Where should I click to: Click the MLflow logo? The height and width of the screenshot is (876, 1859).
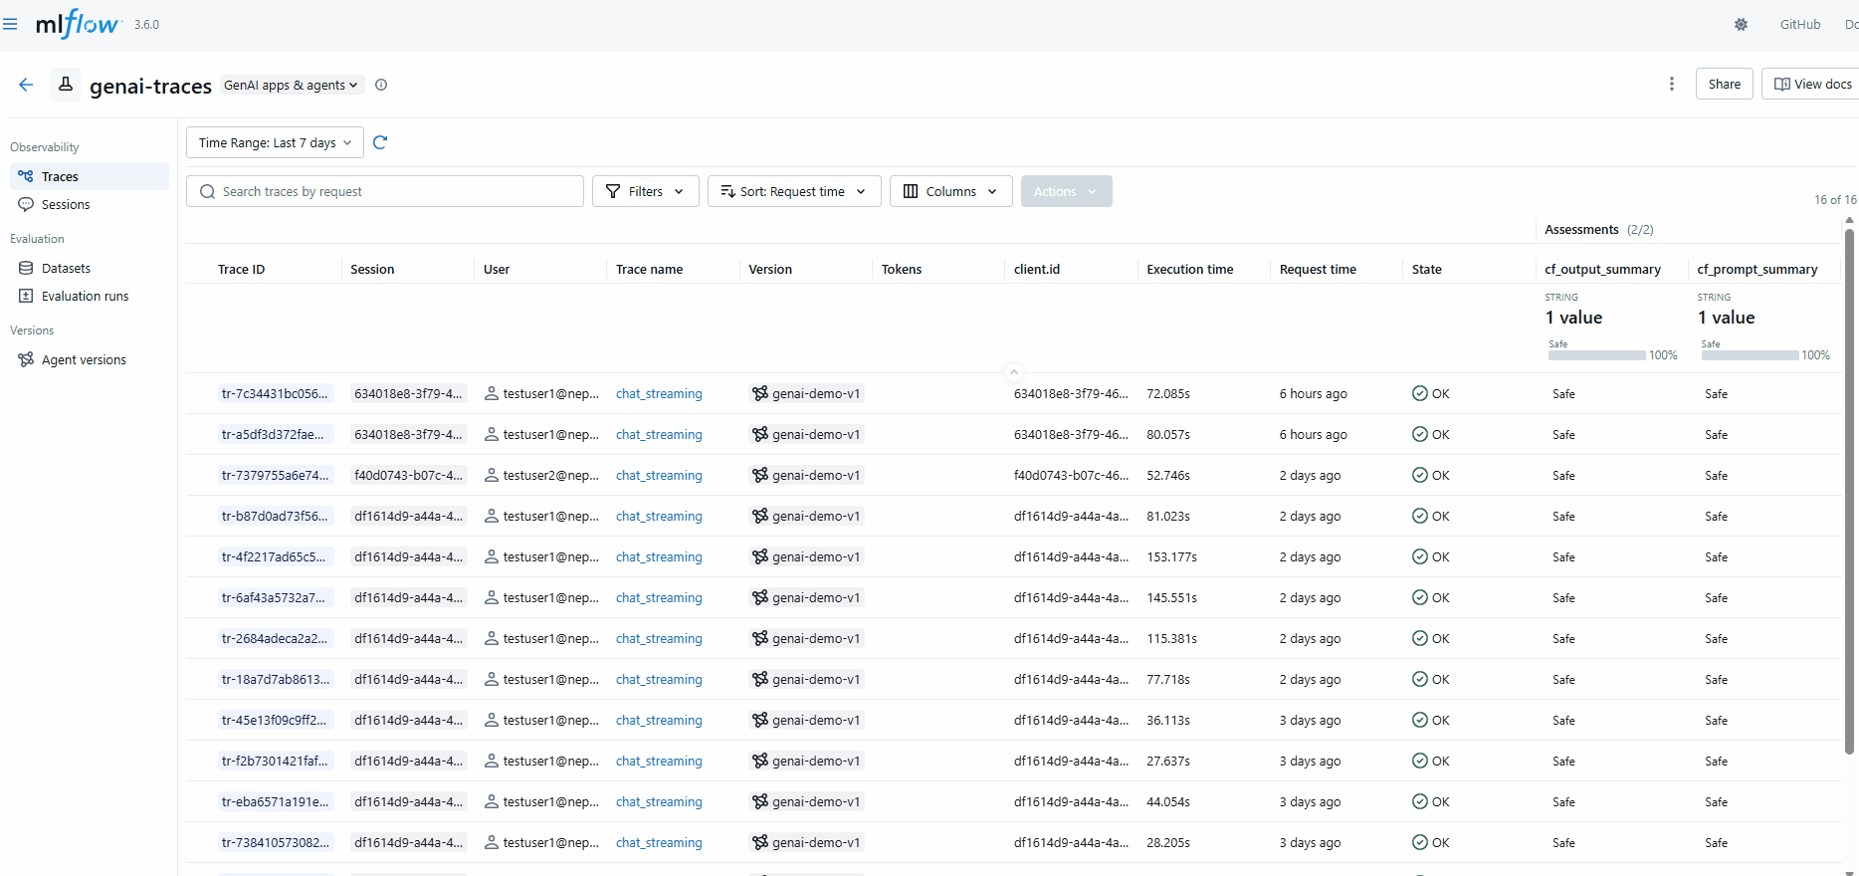click(x=78, y=24)
